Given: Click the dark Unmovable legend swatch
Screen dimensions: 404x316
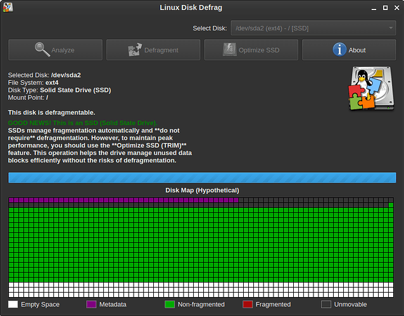Looking at the screenshot, I should pyautogui.click(x=326, y=305).
